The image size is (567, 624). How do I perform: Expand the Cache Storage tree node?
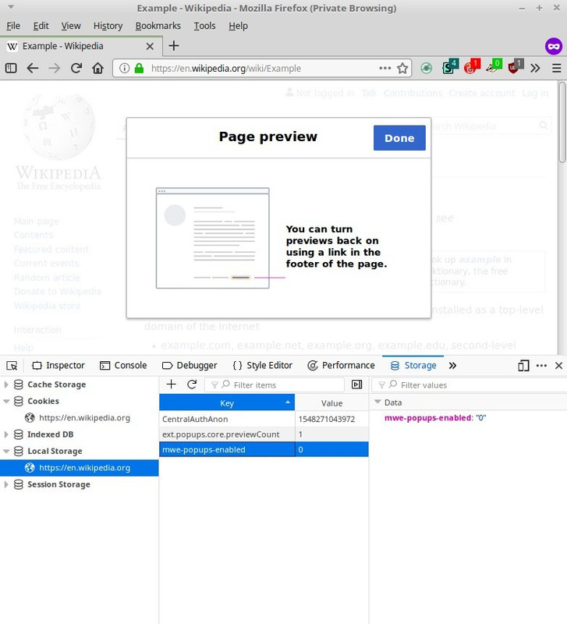tap(6, 385)
